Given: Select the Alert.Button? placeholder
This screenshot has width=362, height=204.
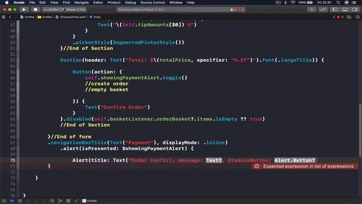Looking at the screenshot, I should tap(295, 160).
